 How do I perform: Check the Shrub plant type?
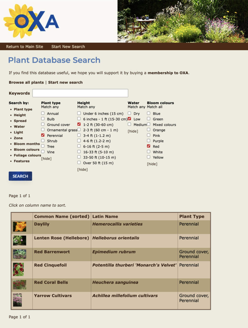tap(43, 141)
